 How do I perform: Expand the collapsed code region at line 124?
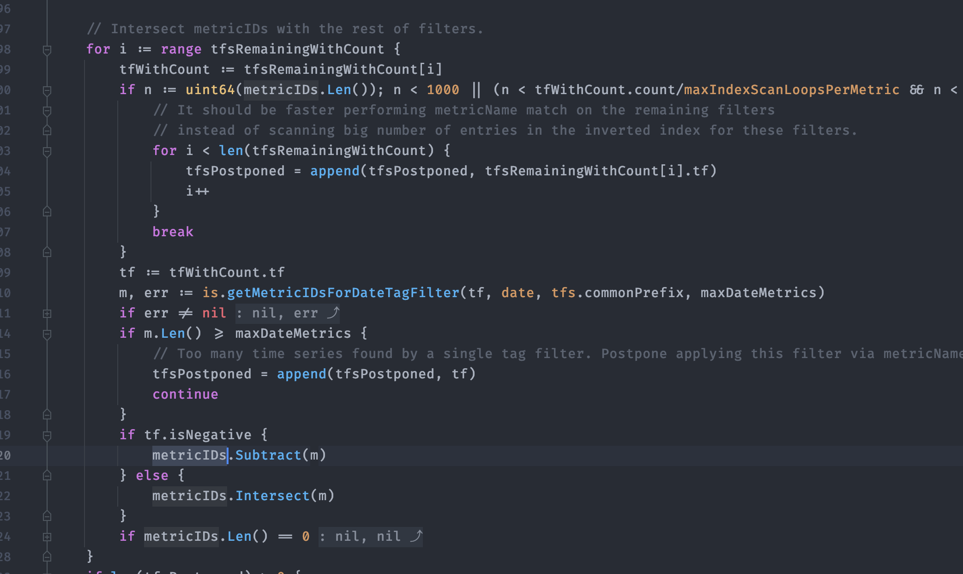click(x=46, y=536)
